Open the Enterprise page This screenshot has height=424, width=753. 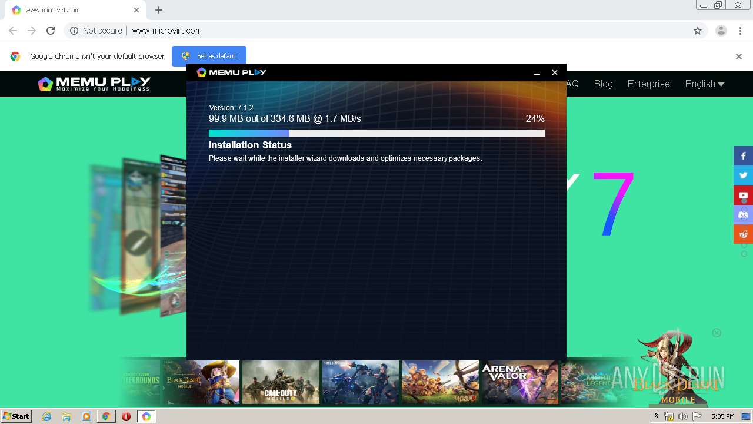pos(648,84)
